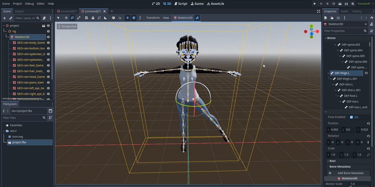Image resolution: width=375 pixels, height=187 pixels.
Task: Collapse the DEF-thigh.L bone tree
Action: tap(328, 73)
